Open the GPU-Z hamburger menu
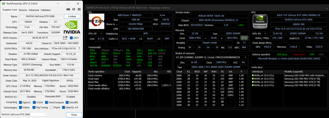329x118 pixels. 79,9
